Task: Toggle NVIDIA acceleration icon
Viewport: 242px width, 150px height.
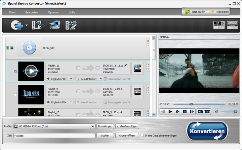Action: click(219, 25)
